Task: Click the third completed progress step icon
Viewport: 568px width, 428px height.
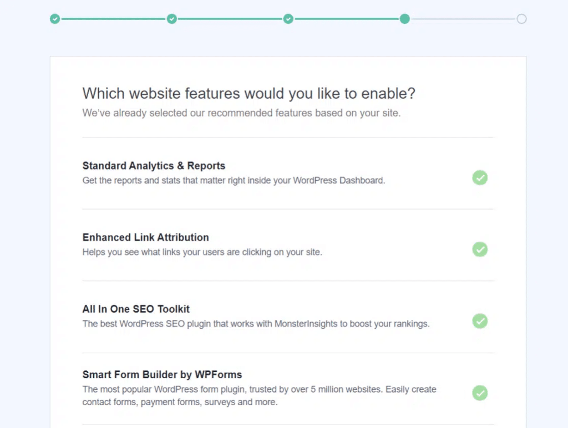Action: tap(288, 19)
